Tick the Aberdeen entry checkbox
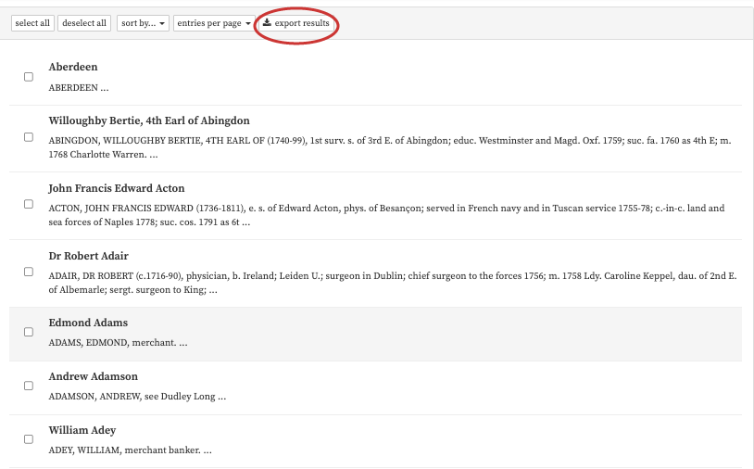The height and width of the screenshot is (469, 754). (x=29, y=77)
